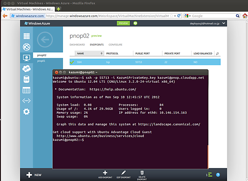
Task: Open the Web Sites globe icon in sidebar
Action: point(26,47)
